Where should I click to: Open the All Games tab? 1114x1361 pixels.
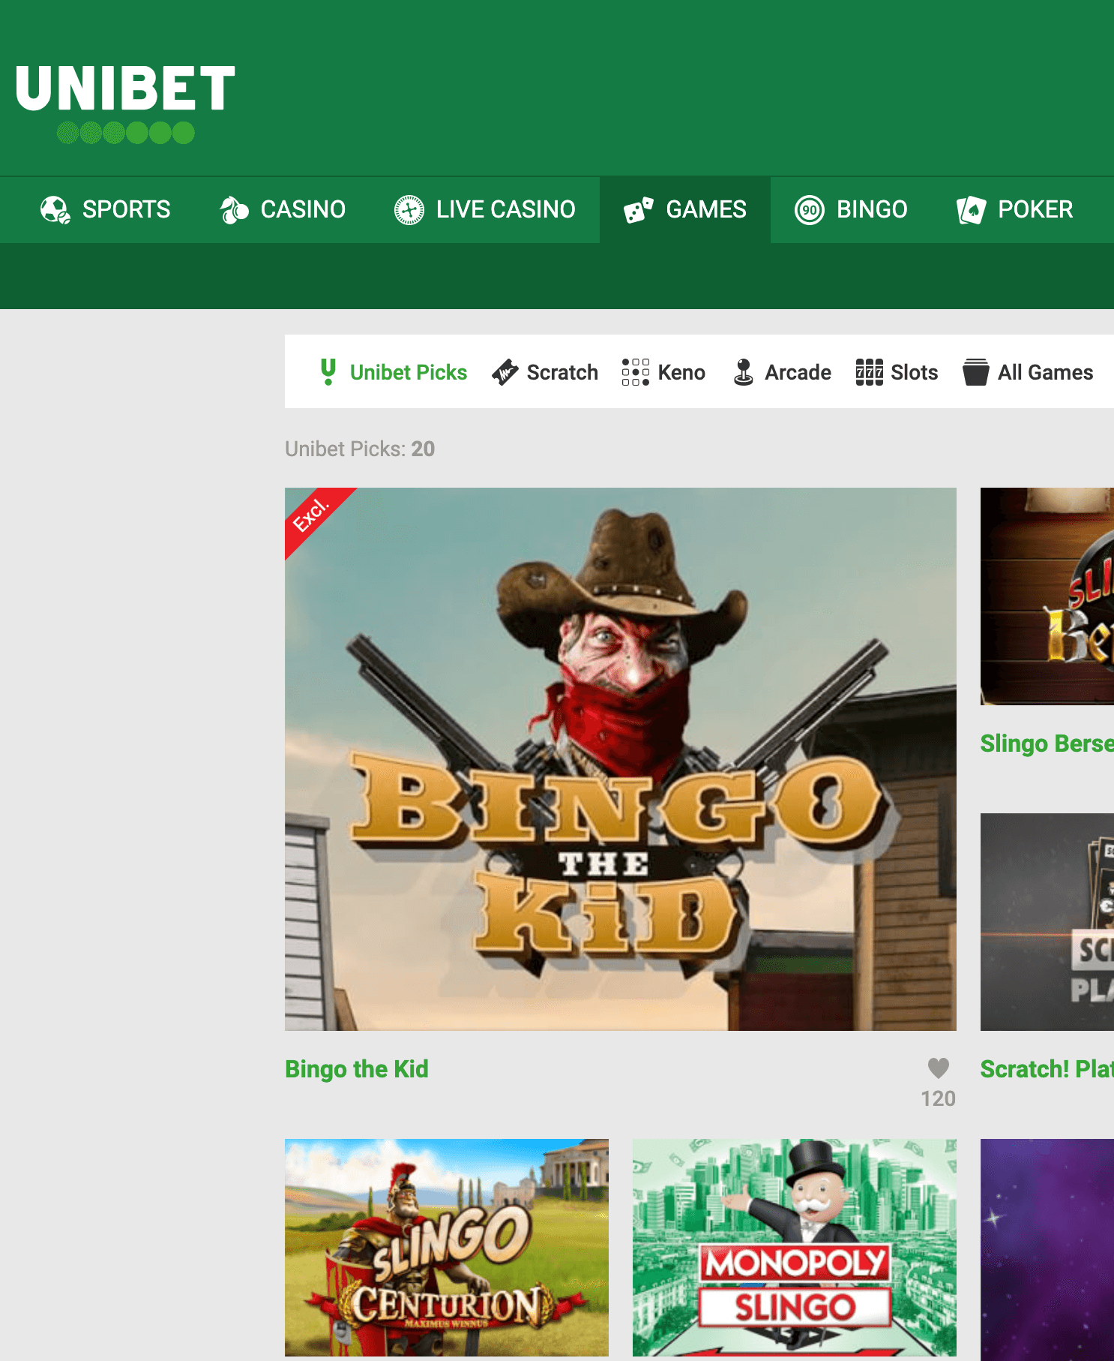1044,372
